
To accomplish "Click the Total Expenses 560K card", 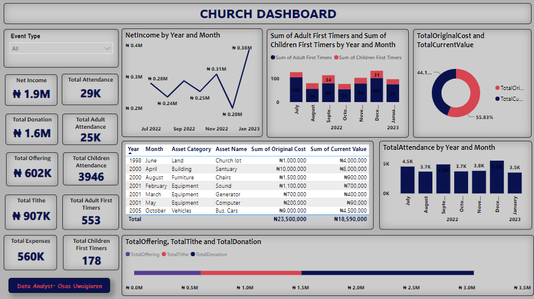I will [30, 251].
